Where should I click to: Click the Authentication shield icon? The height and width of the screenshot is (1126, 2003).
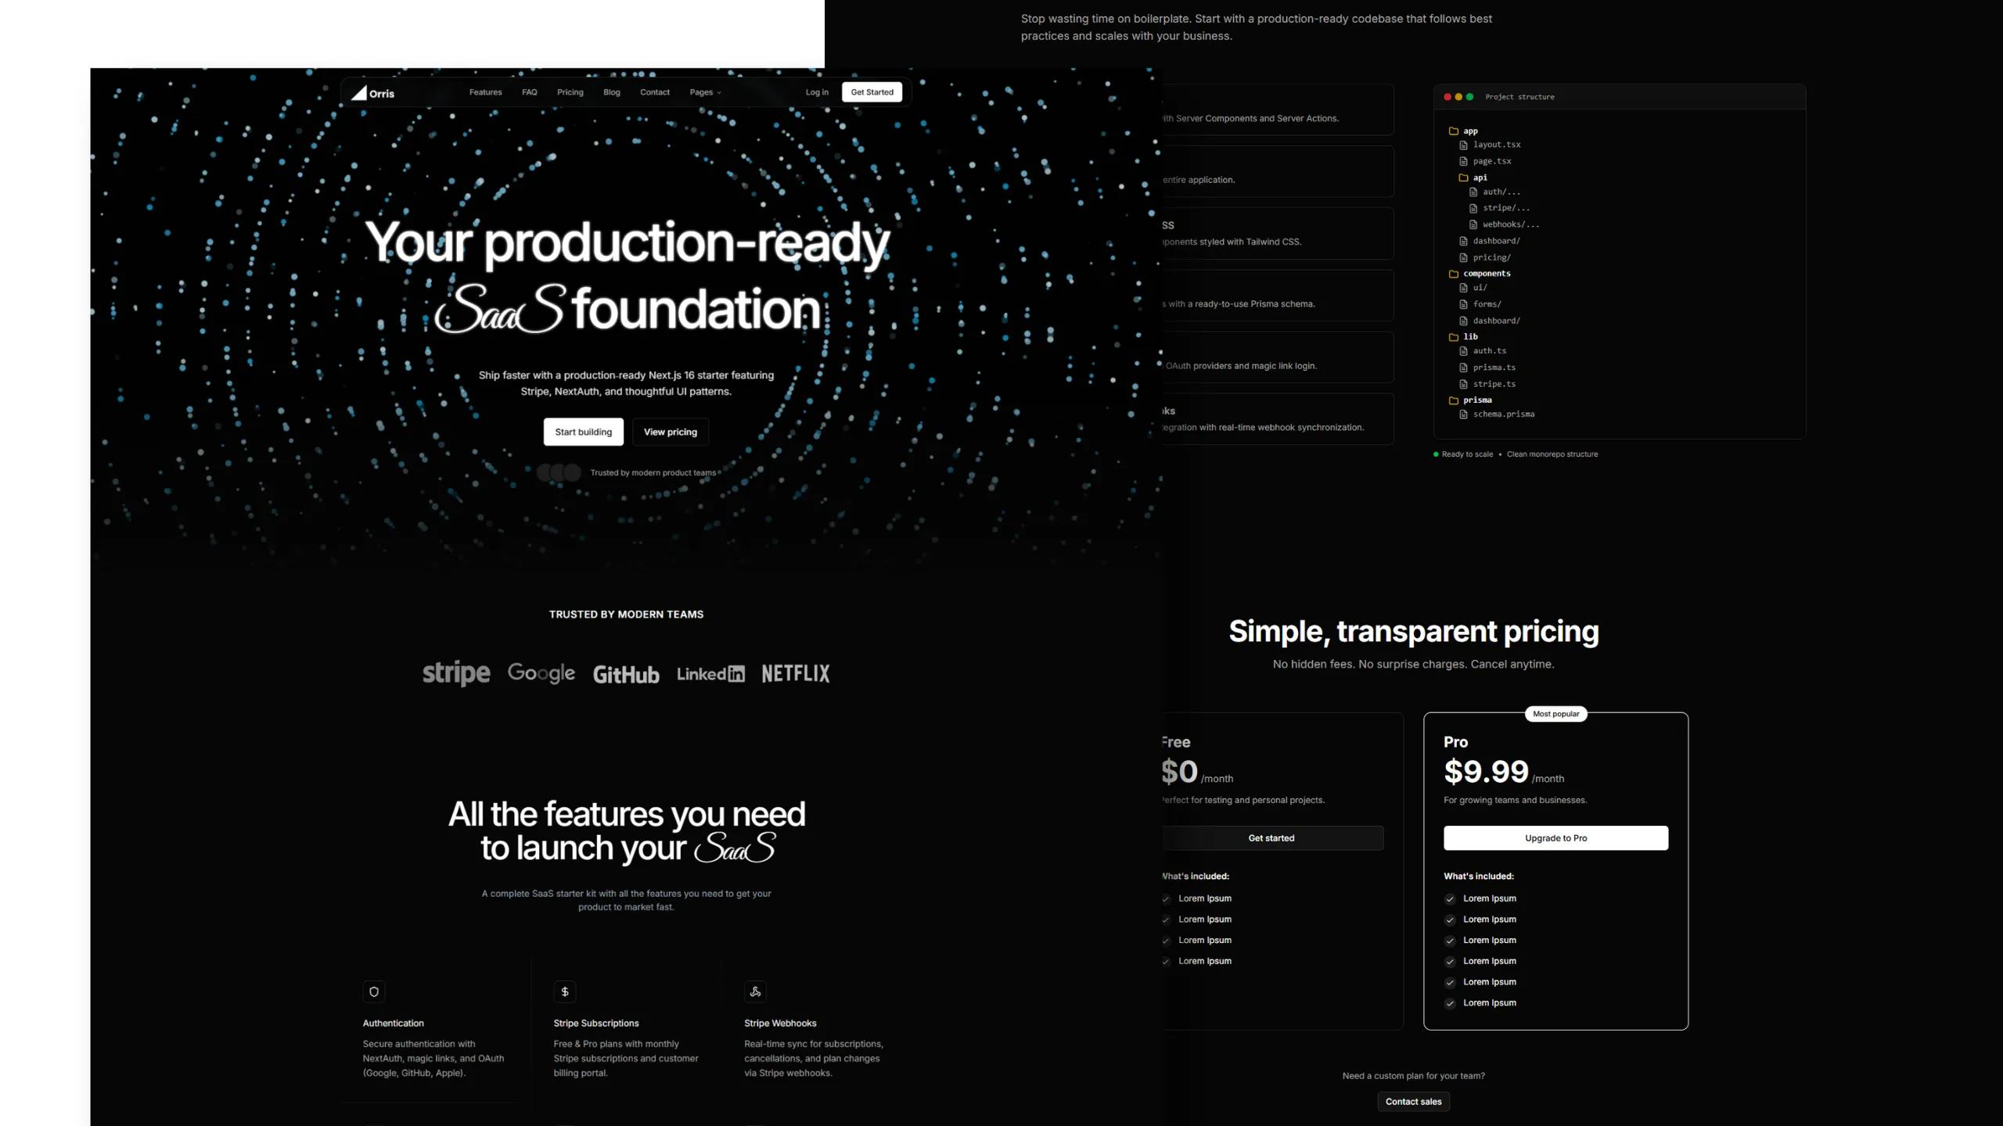[374, 992]
